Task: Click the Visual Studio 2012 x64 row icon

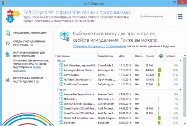Action: click(x=61, y=108)
